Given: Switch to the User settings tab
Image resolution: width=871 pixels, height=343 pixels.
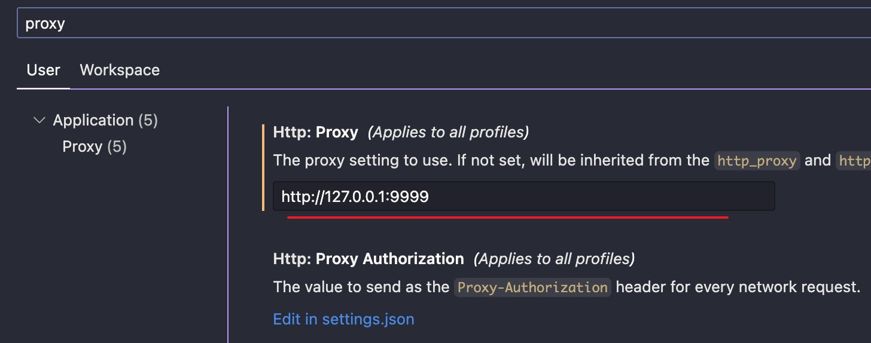Looking at the screenshot, I should [43, 70].
